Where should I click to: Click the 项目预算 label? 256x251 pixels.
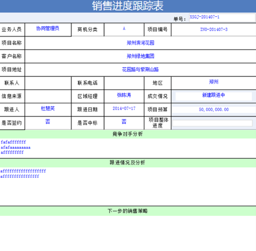[158, 110]
